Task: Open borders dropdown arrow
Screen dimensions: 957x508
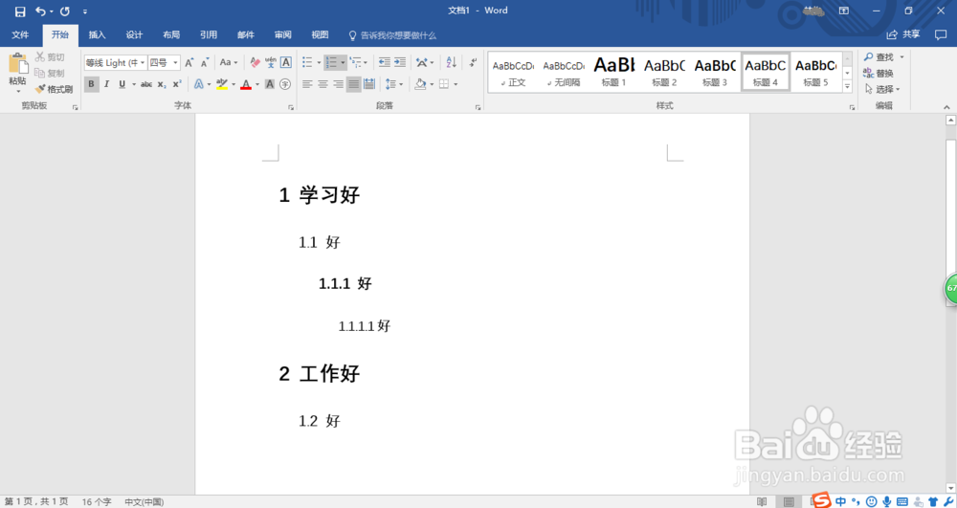Action: tap(456, 84)
